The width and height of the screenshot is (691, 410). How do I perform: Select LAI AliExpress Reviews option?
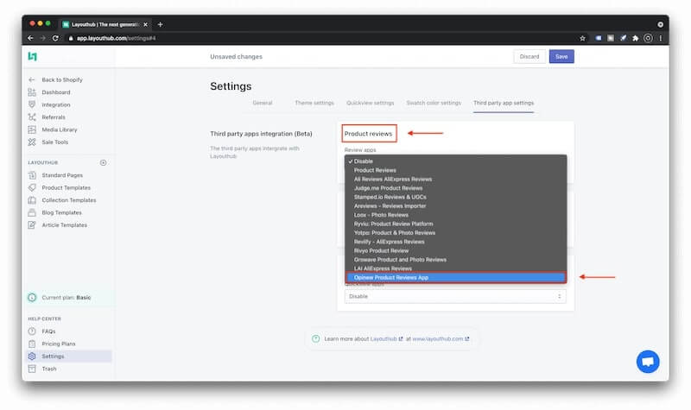pyautogui.click(x=456, y=268)
